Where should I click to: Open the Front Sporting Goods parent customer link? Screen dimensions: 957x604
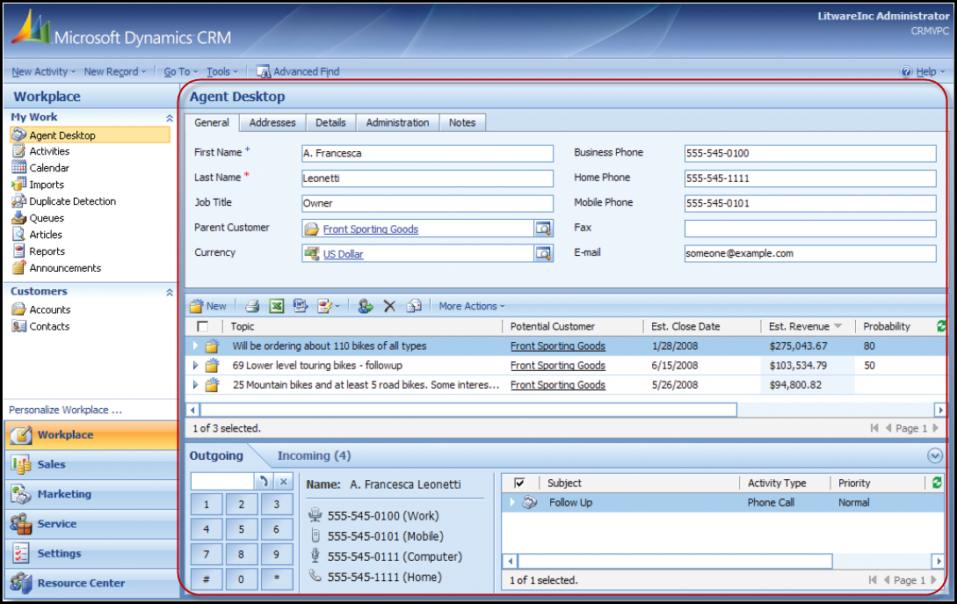click(371, 229)
